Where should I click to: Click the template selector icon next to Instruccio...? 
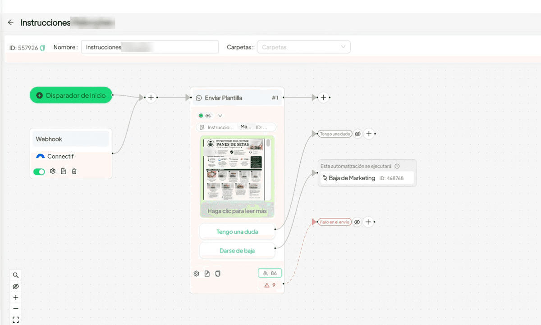pyautogui.click(x=202, y=127)
